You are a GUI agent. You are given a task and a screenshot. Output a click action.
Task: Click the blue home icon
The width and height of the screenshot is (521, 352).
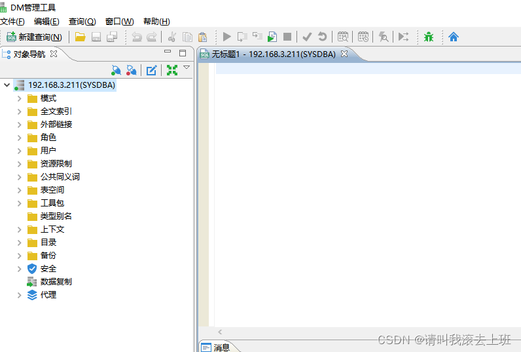(454, 37)
